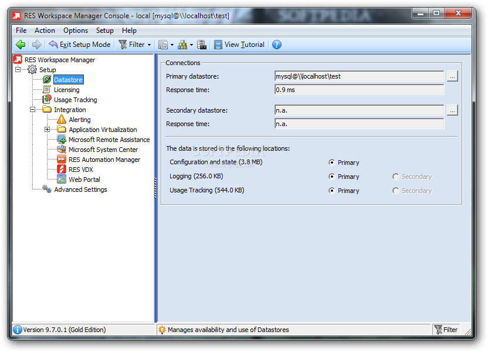Select Advanced Settings in the tree
The width and height of the screenshot is (488, 352).
[x=80, y=189]
